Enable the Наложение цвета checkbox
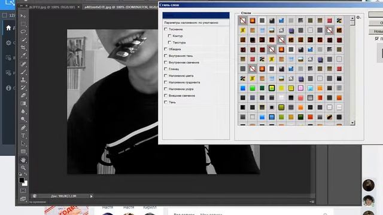Viewport: 383px width, 215px height. [166, 76]
